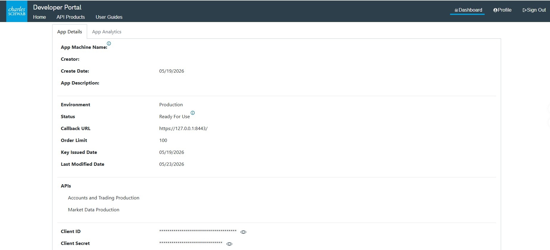Open the Dashboard page

pyautogui.click(x=468, y=10)
